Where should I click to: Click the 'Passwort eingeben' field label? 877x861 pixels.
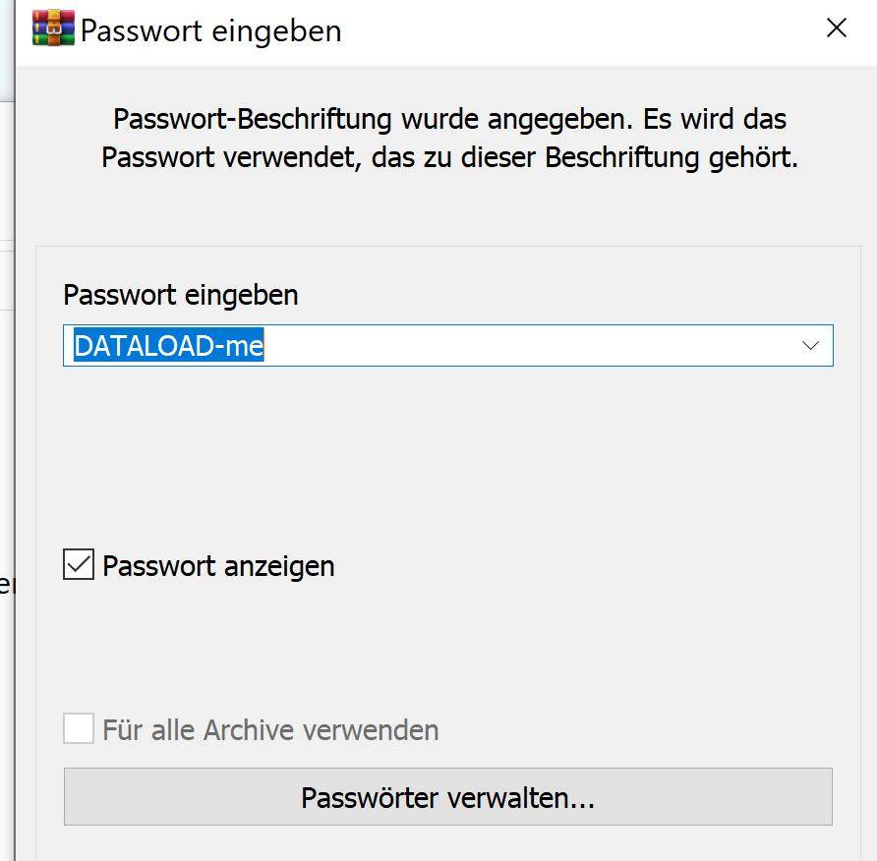(x=181, y=295)
